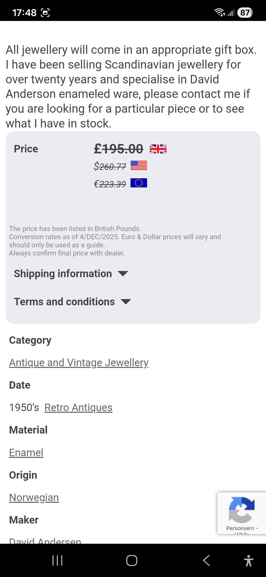Open the Norwegian origin link
266x577 pixels.
pos(34,497)
